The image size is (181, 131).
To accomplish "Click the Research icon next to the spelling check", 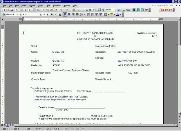I will (38, 10).
